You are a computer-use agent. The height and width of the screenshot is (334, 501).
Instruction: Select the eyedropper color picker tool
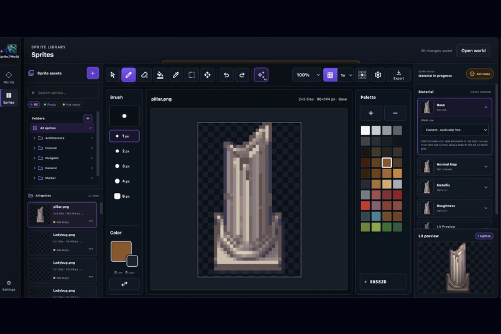176,75
